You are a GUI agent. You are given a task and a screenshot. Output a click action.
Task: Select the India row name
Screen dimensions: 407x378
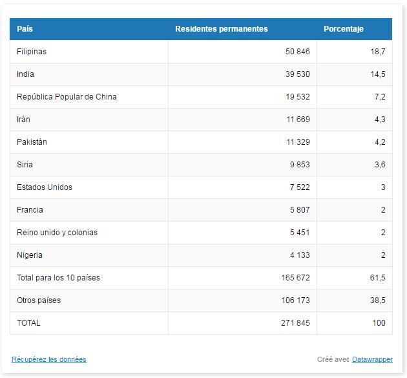[25, 74]
